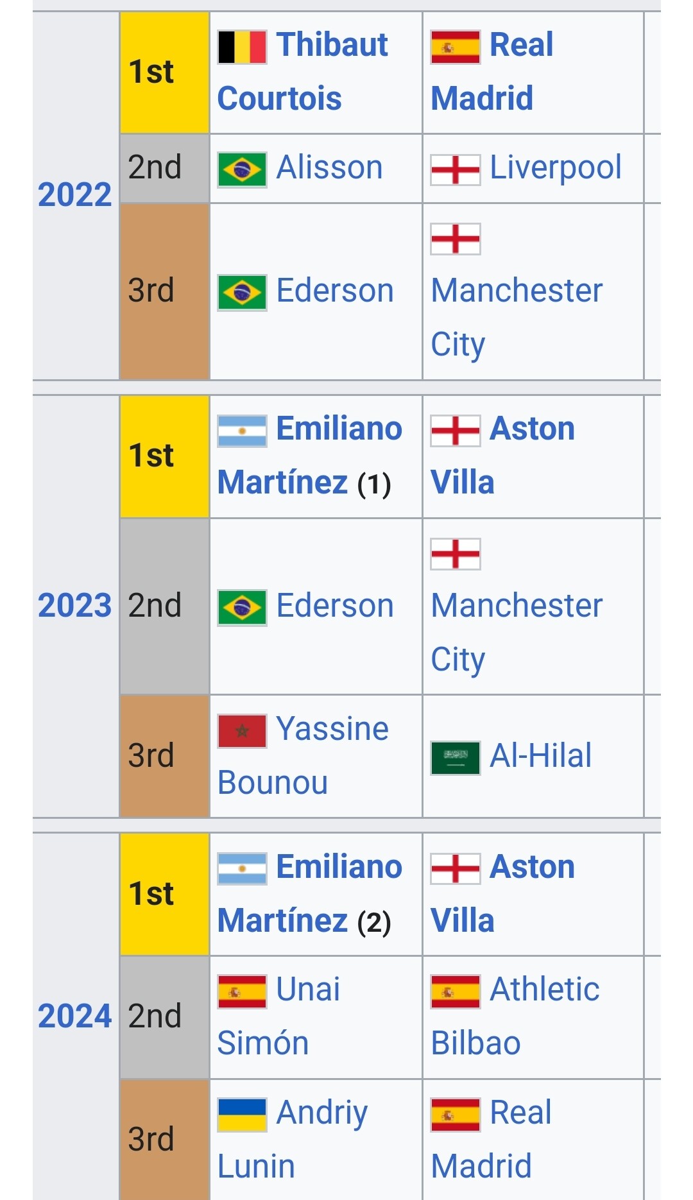This screenshot has width=693, height=1200.
Task: Open the Andriy Lunin player link
Action: coord(293,1139)
